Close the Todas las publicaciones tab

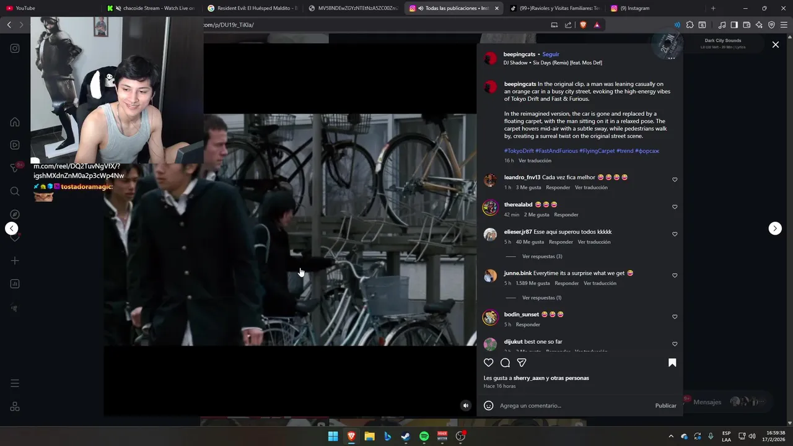pyautogui.click(x=496, y=8)
